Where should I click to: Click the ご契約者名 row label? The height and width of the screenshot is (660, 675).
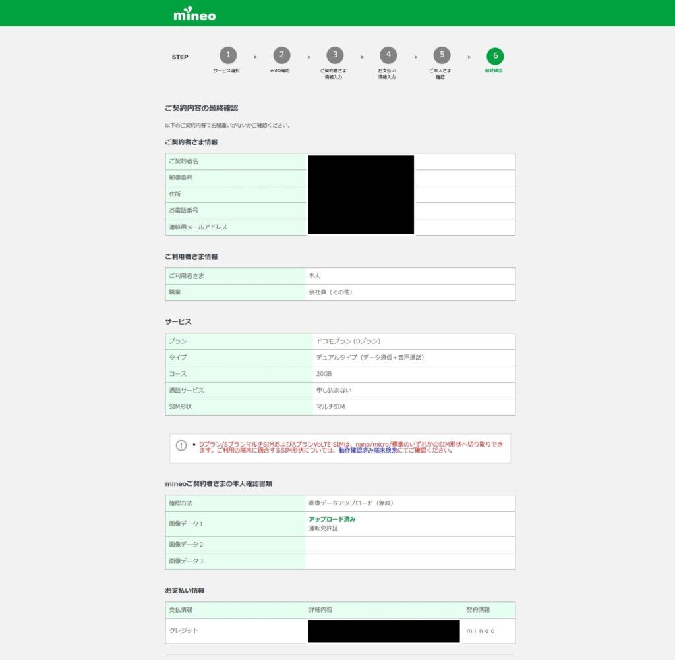184,161
